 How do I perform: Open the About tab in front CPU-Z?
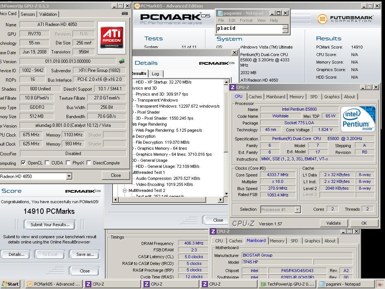click(349, 97)
